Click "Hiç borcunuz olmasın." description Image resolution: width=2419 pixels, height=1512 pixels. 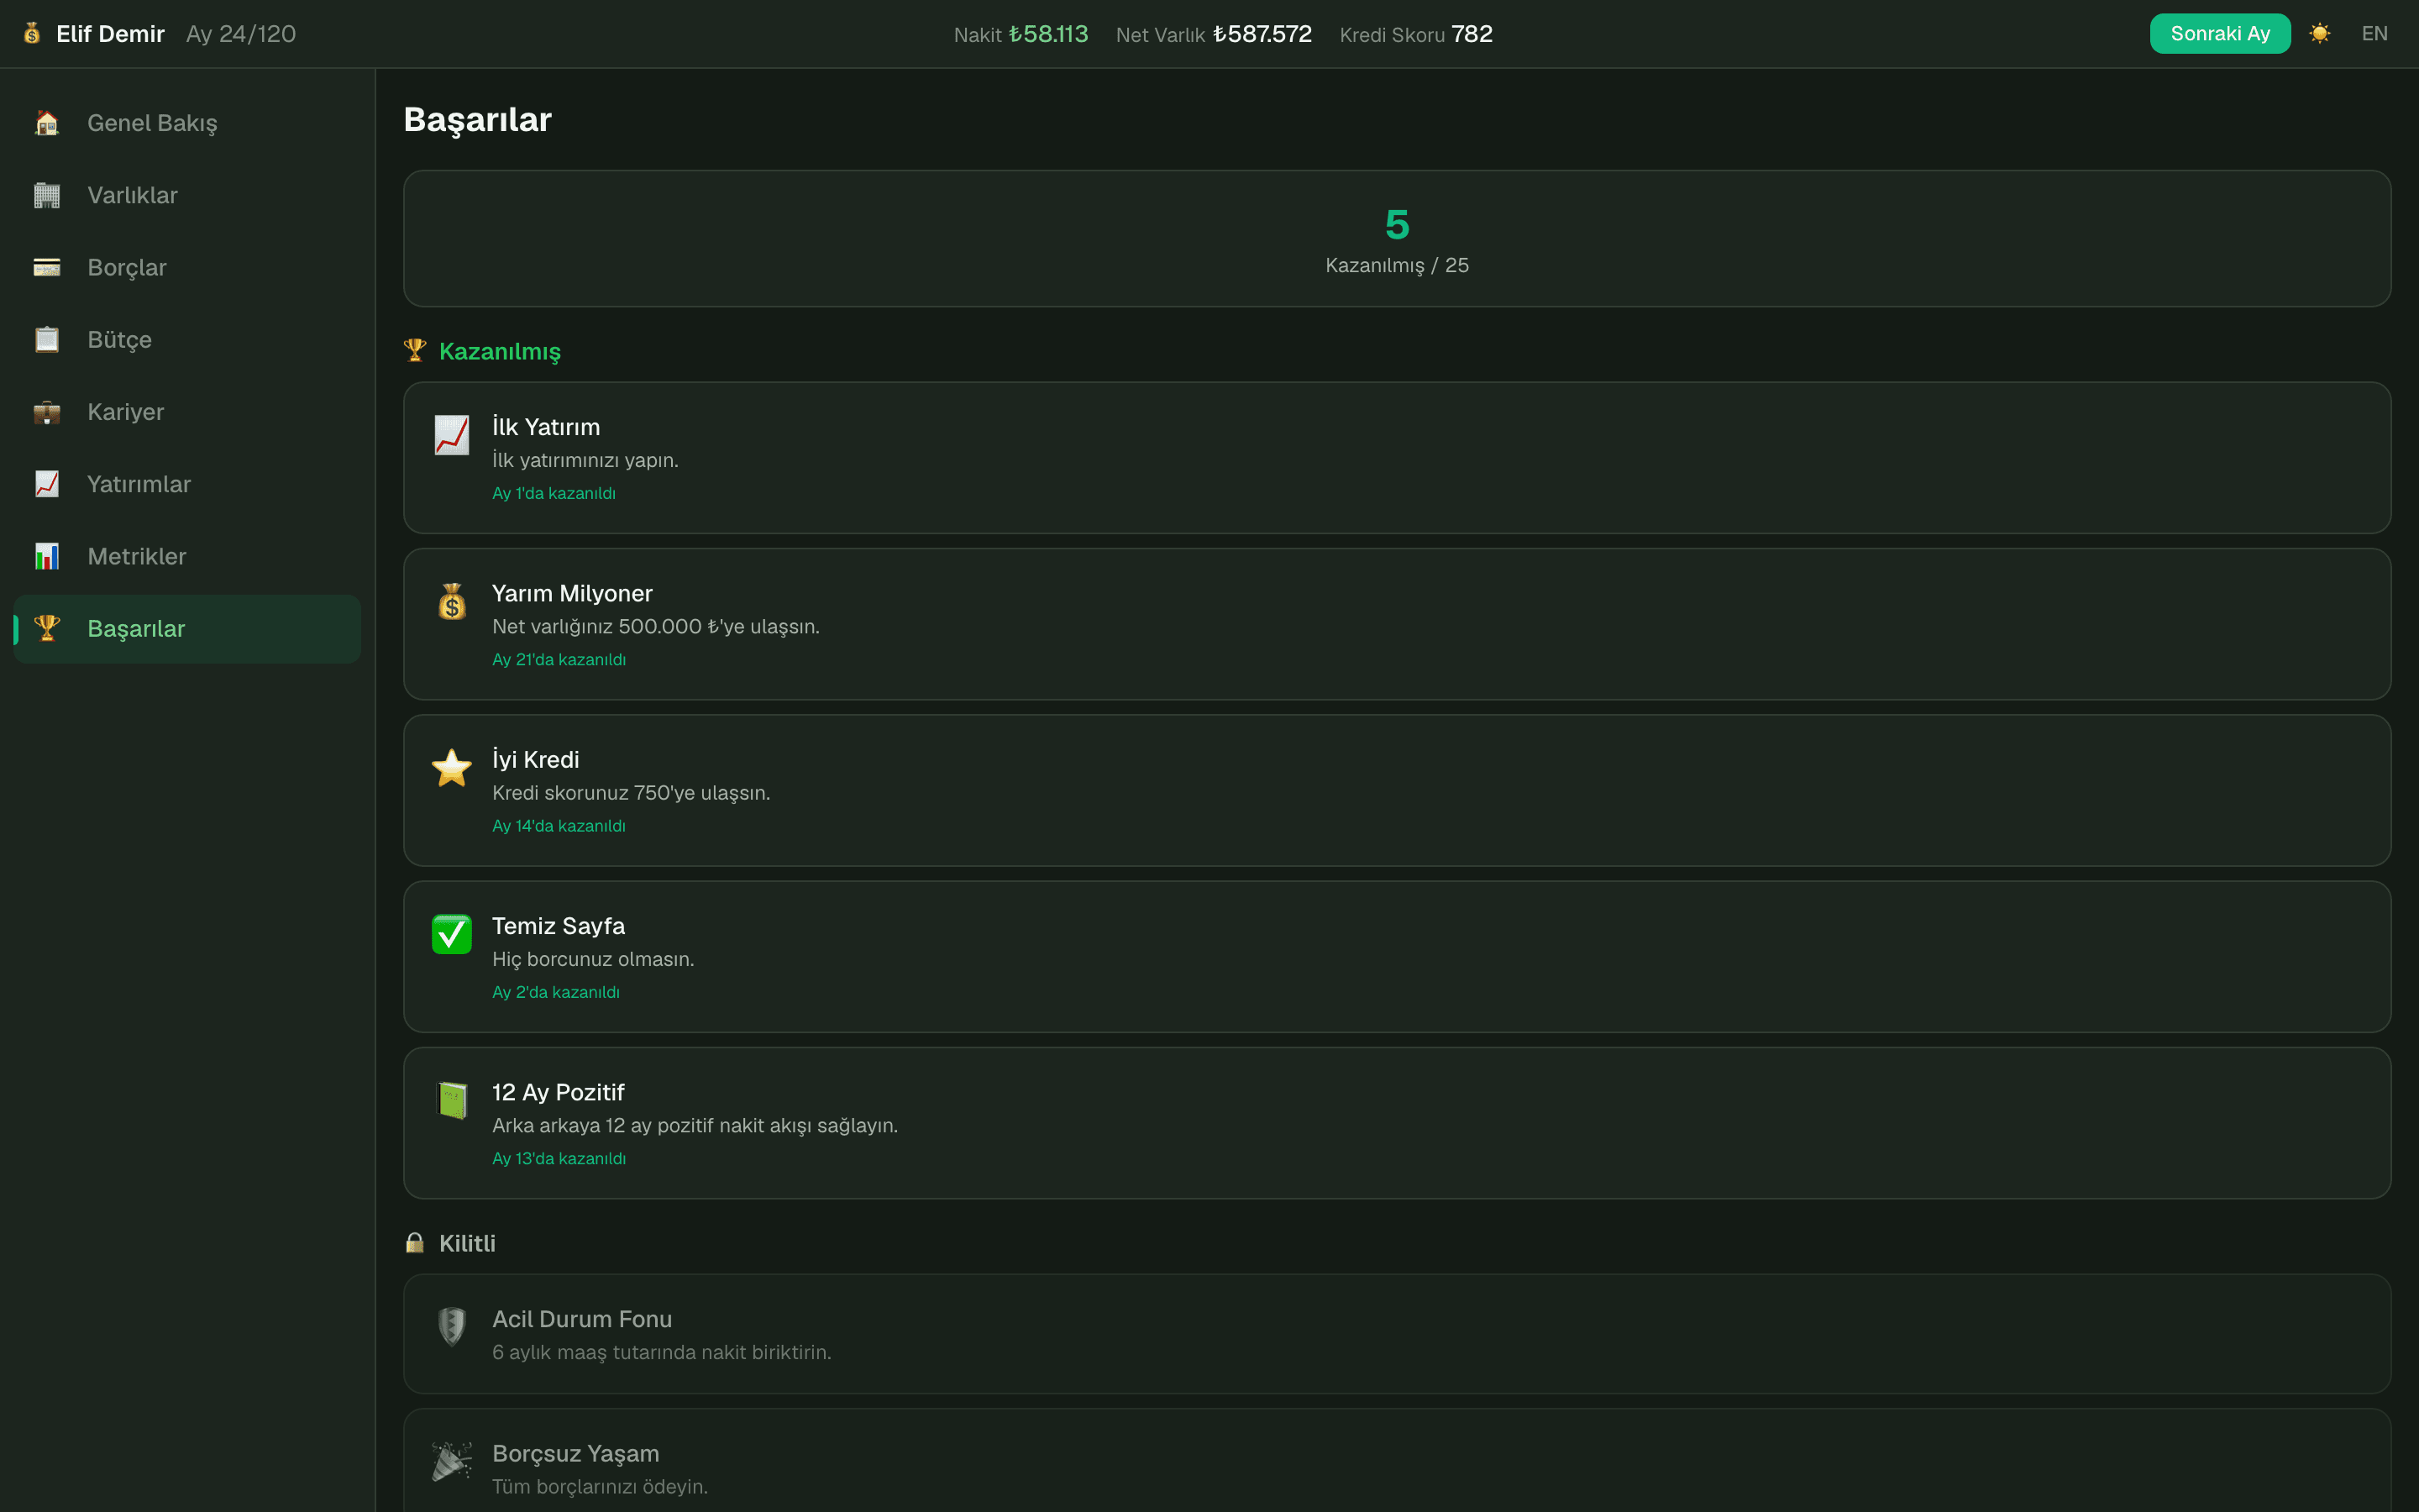(x=593, y=959)
